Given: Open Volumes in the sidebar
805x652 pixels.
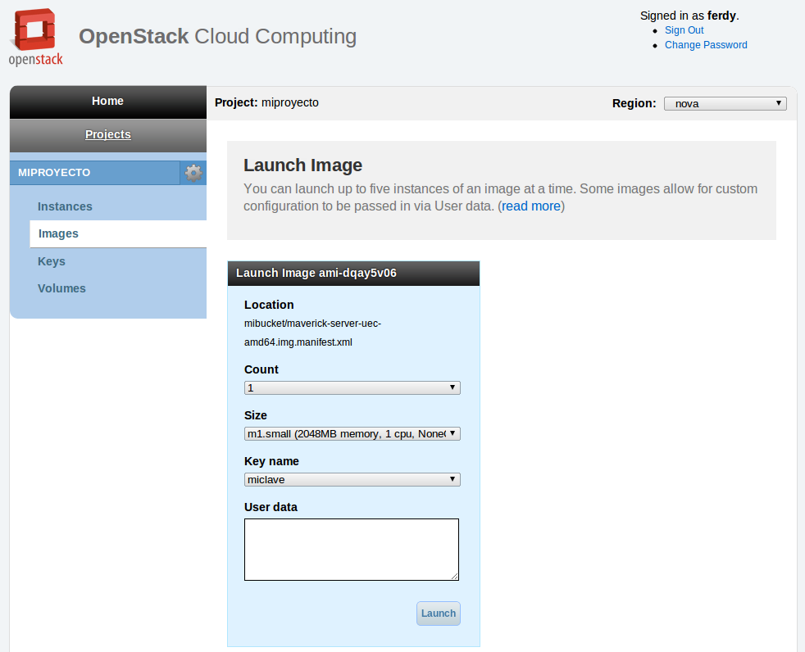Looking at the screenshot, I should (61, 288).
